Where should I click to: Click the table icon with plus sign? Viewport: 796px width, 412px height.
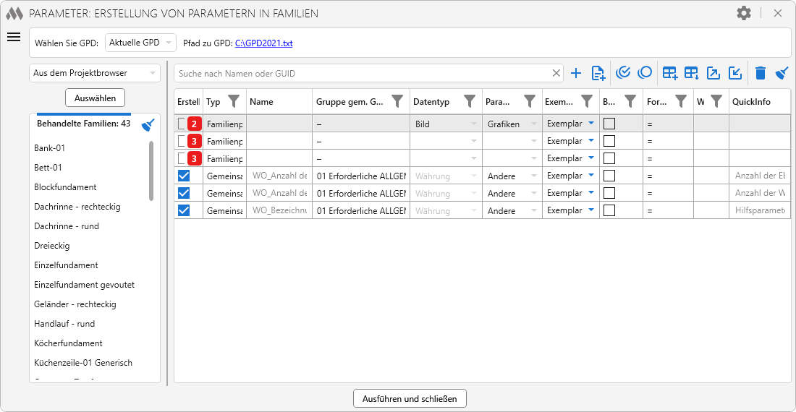click(670, 73)
